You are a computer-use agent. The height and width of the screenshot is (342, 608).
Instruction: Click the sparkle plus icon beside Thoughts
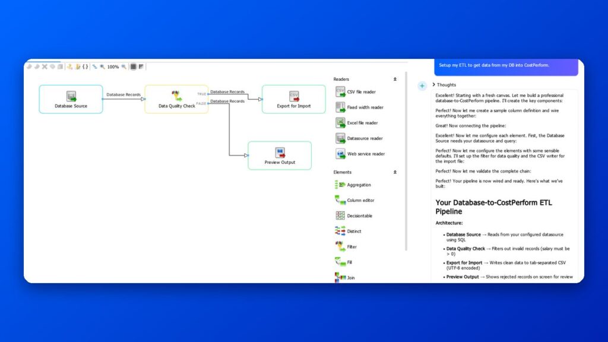pyautogui.click(x=422, y=85)
